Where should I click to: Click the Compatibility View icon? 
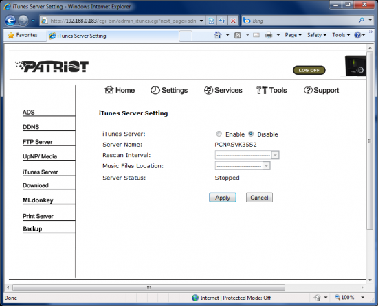(211, 21)
